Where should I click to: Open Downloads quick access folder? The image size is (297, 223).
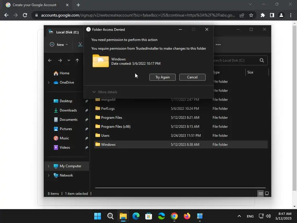[68, 110]
